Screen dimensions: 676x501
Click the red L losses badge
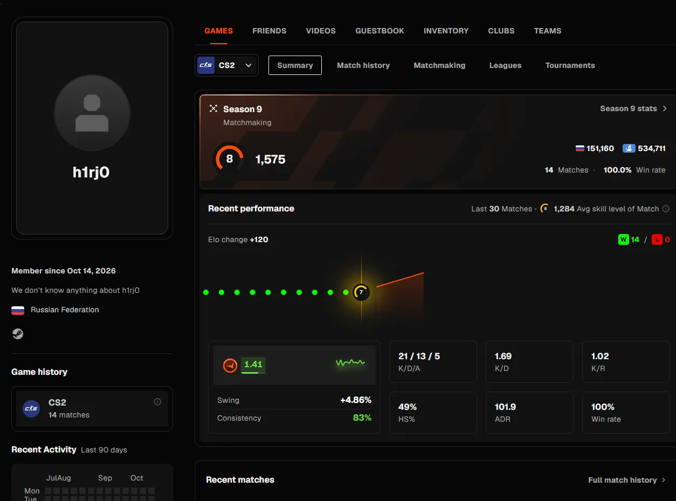tap(657, 239)
